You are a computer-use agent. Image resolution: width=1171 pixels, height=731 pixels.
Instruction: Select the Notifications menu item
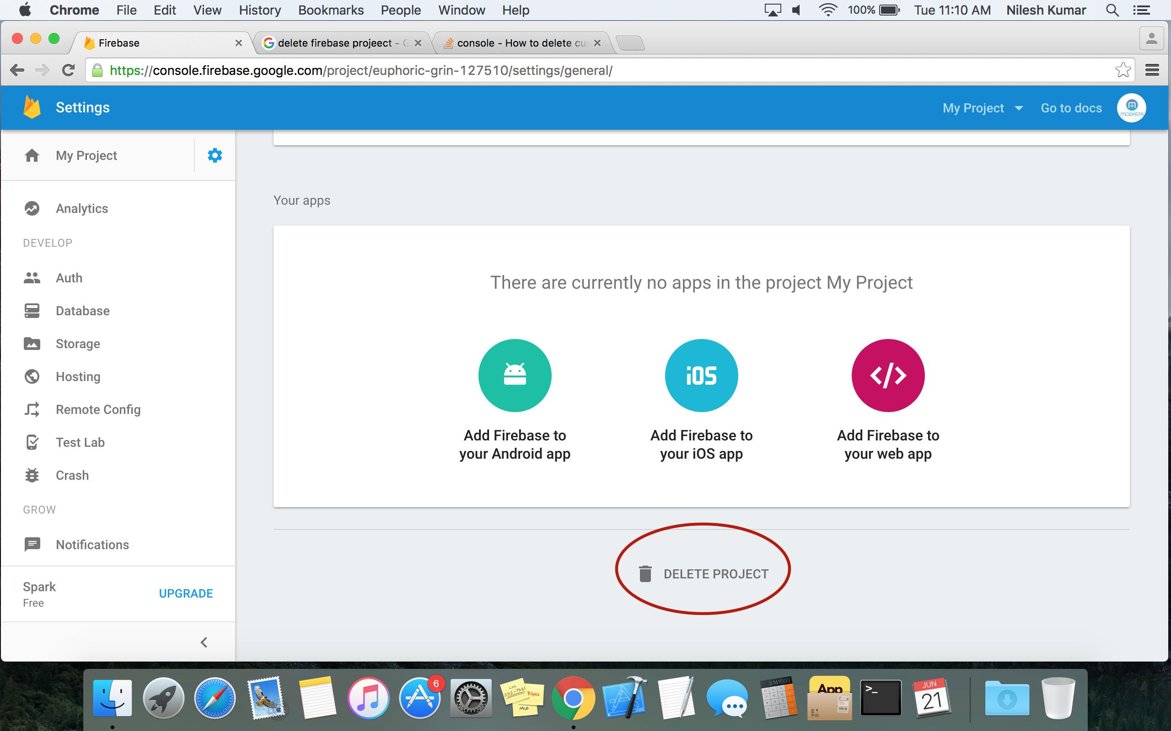pyautogui.click(x=92, y=544)
